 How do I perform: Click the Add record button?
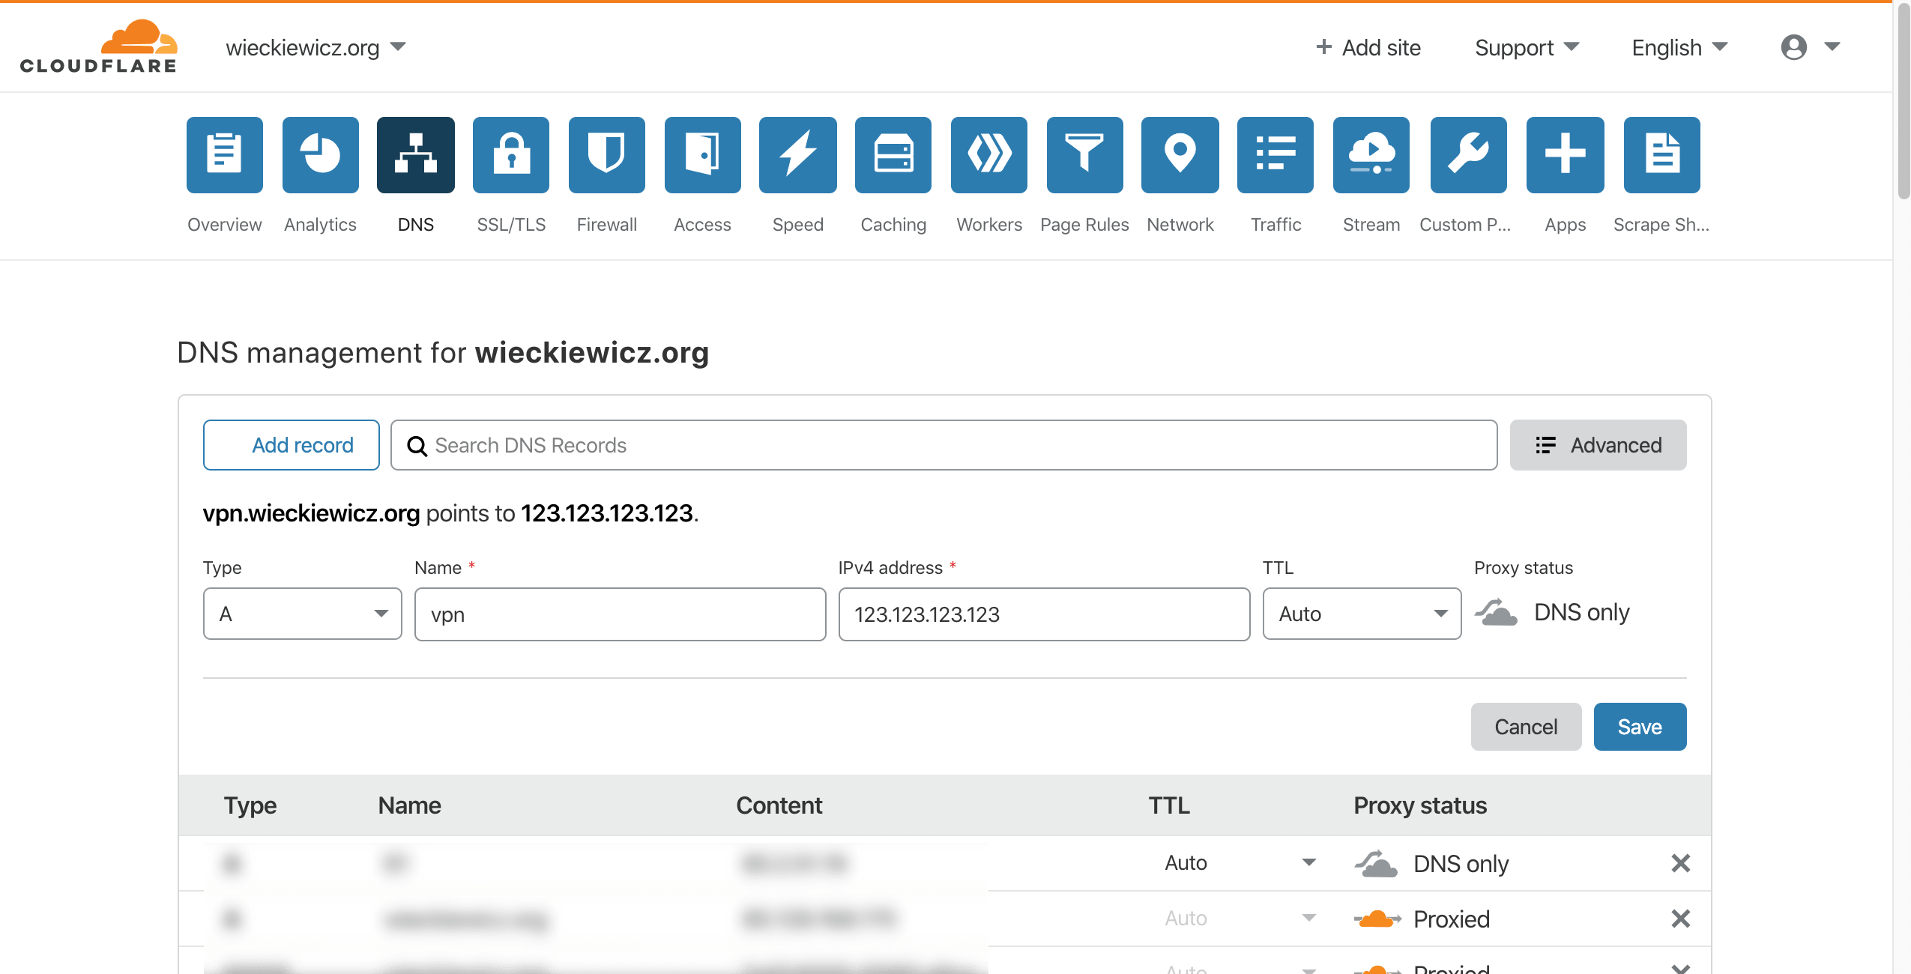291,445
